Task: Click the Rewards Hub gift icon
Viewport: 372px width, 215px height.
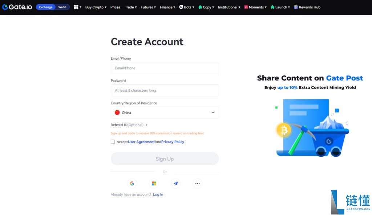Action: pos(296,7)
